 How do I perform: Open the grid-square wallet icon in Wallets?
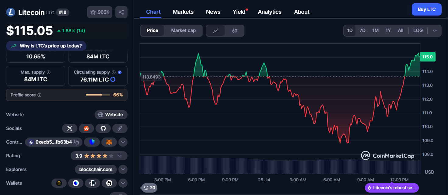click(93, 183)
